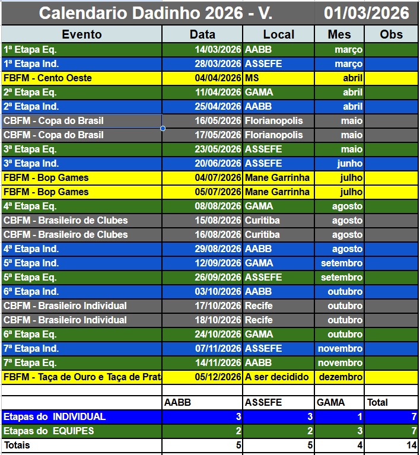Viewport: 420px width, 455px height.
Task: Select the Etapas do EQUIPES row label
Action: click(x=82, y=431)
